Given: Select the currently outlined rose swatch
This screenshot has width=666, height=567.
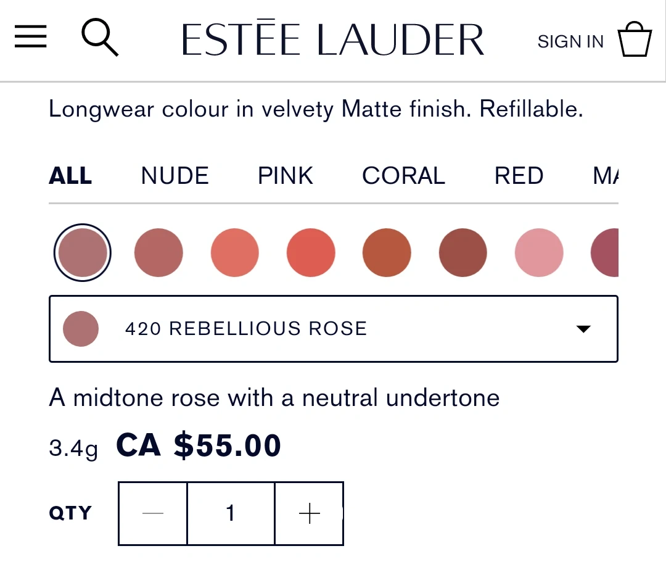Looking at the screenshot, I should pos(83,252).
